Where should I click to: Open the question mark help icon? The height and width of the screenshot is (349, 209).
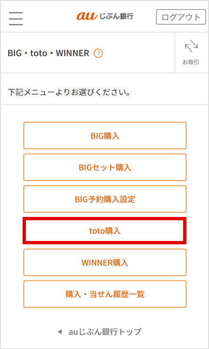coord(98,53)
